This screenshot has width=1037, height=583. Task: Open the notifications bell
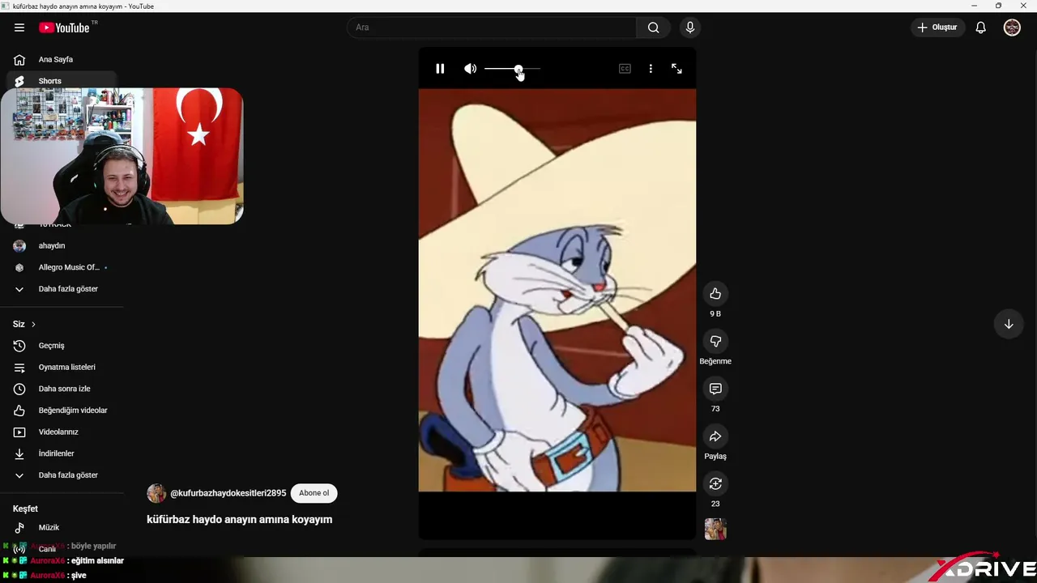[980, 28]
